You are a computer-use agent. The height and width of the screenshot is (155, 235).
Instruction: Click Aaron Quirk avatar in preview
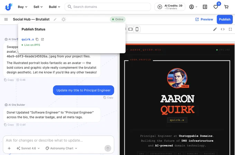(x=177, y=78)
